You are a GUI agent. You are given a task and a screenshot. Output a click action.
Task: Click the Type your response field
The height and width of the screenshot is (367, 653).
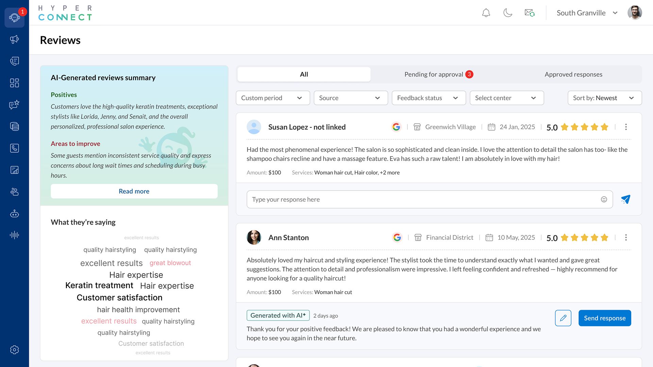[422, 199]
